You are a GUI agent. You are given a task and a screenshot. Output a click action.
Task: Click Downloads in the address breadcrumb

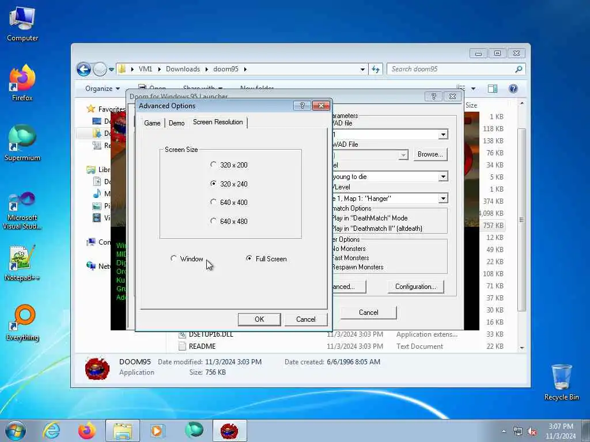pos(183,69)
